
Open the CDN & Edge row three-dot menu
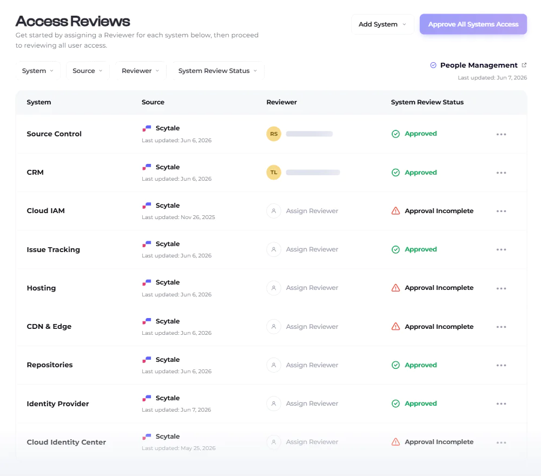tap(501, 327)
